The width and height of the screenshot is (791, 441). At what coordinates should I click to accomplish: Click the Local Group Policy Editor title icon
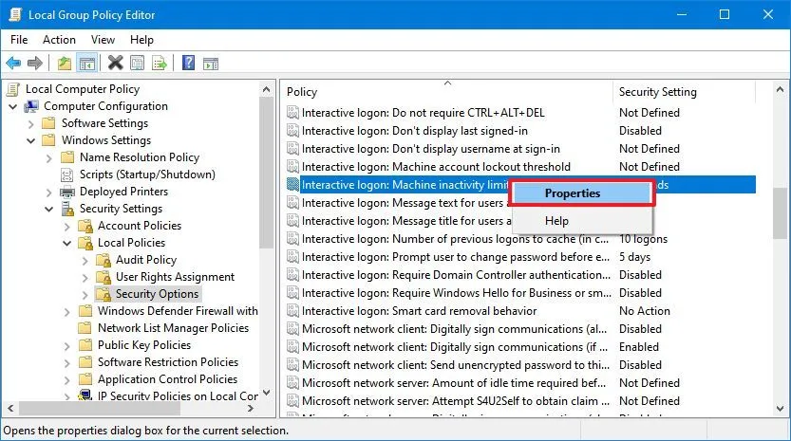pos(15,14)
